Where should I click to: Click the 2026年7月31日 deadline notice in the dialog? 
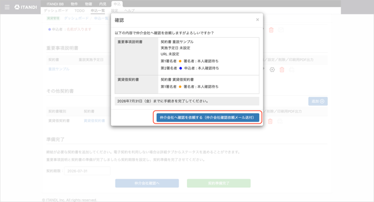coord(187,101)
